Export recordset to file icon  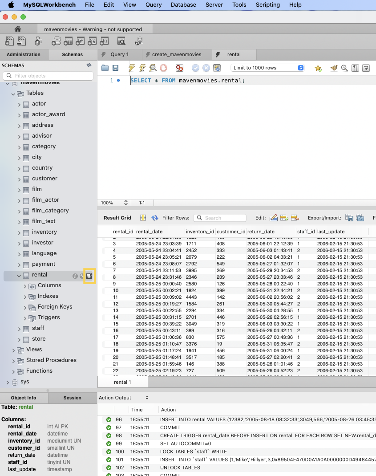[349, 218]
